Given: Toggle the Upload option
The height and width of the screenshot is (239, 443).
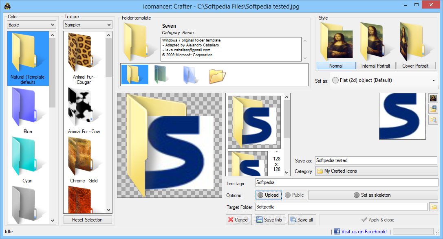Looking at the screenshot, I should 269,195.
